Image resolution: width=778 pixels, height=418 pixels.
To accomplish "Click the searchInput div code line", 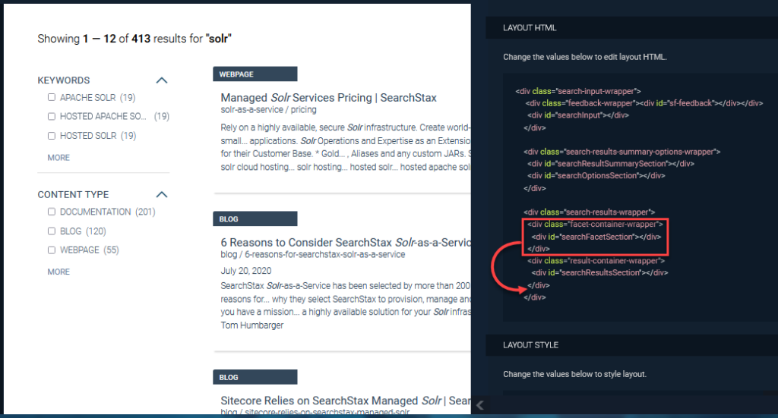I will point(578,115).
